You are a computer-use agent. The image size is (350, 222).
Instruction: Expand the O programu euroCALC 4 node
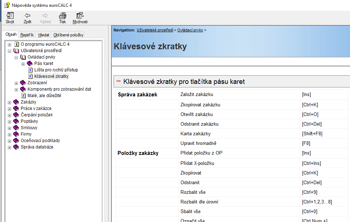tap(9, 45)
